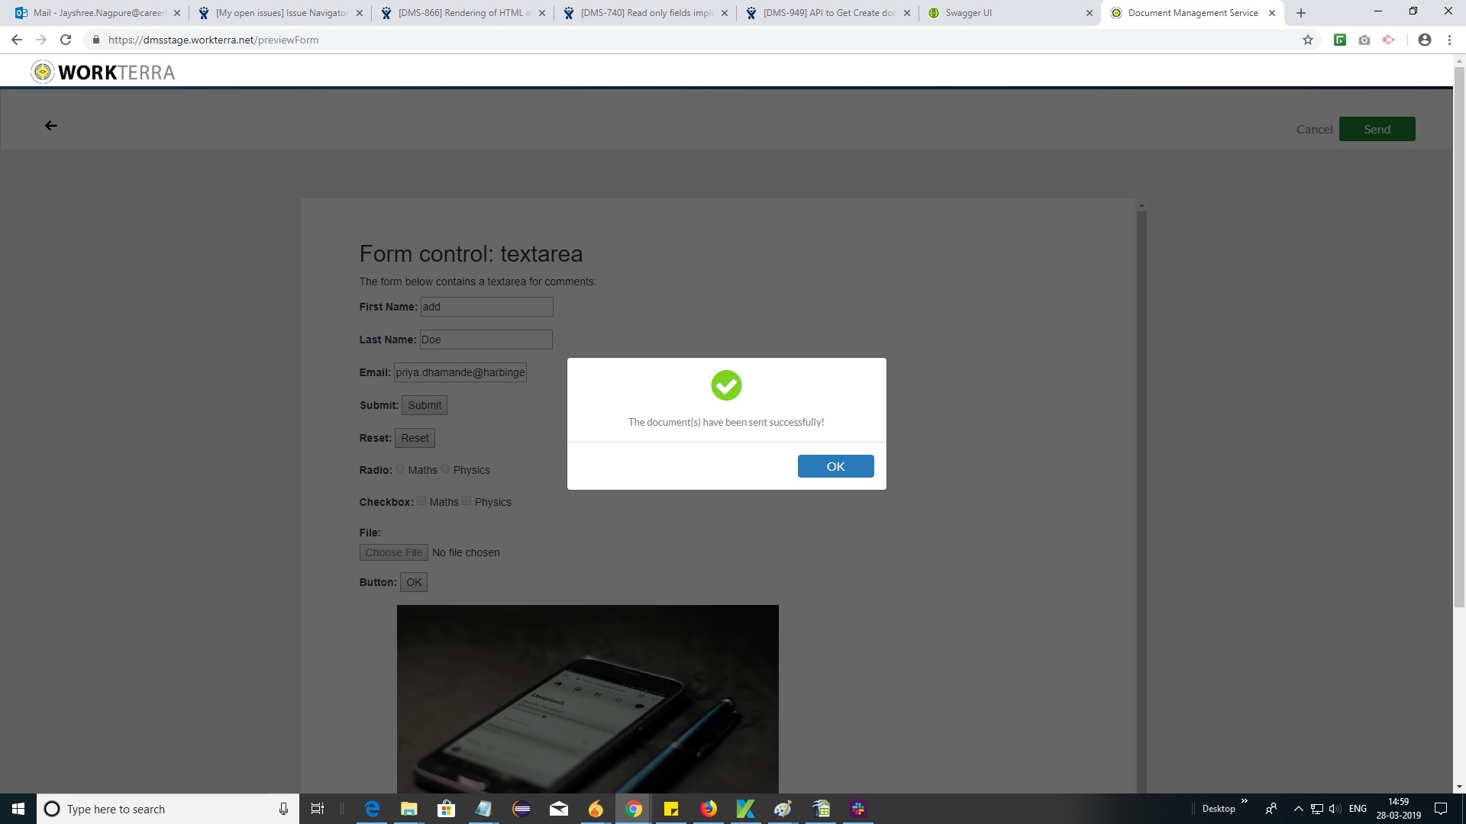Expand the hidden system tray icons
This screenshot has height=824, width=1466.
click(x=1298, y=809)
